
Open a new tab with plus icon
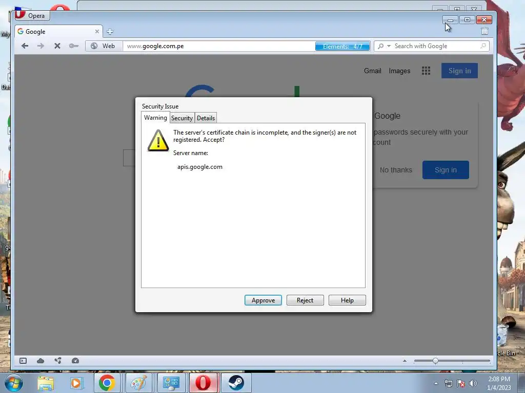[110, 31]
